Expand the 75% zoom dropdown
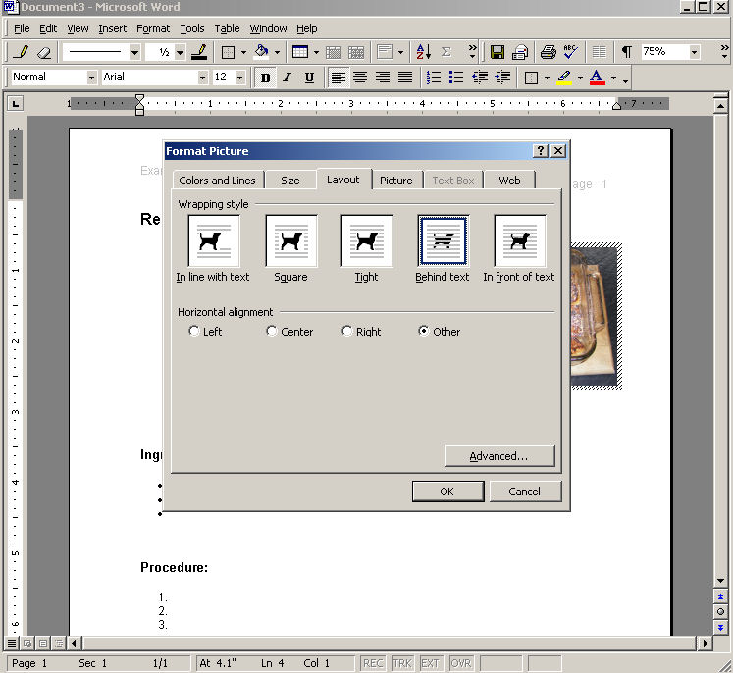Viewport: 733px width, 673px height. pyautogui.click(x=695, y=52)
